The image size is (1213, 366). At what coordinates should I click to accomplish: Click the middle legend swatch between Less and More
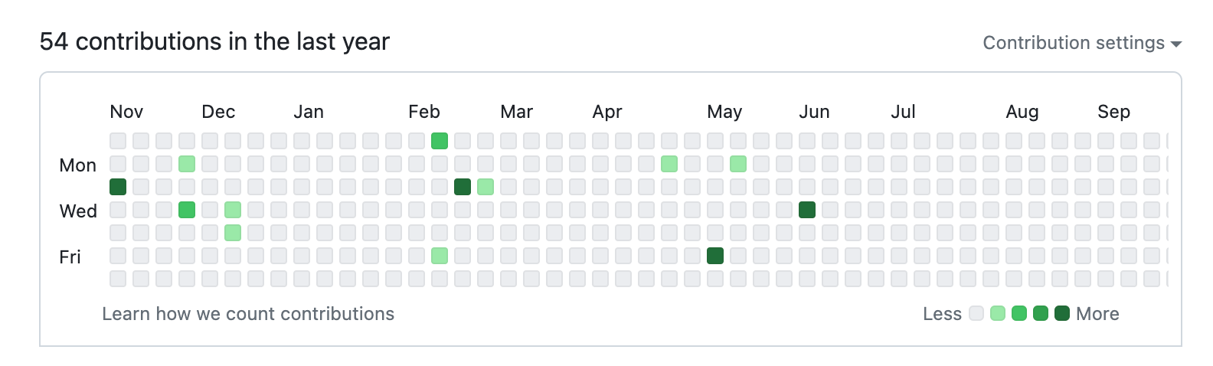click(x=1019, y=313)
